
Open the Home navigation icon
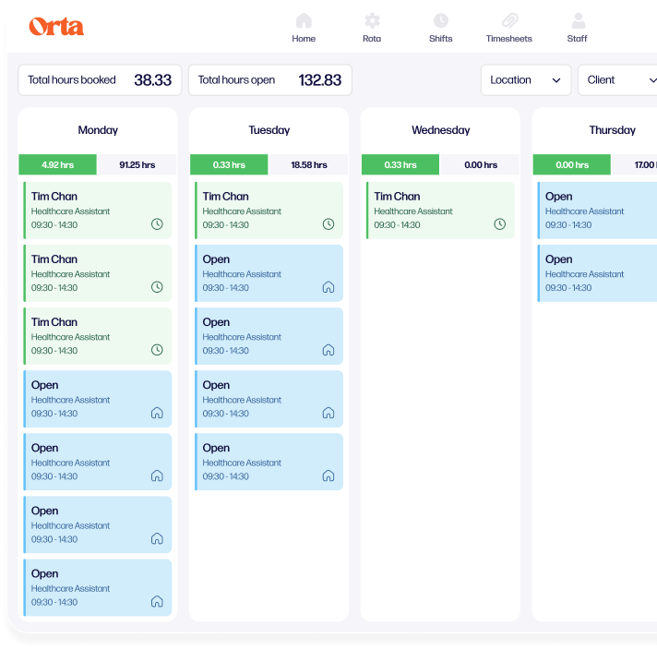(304, 20)
